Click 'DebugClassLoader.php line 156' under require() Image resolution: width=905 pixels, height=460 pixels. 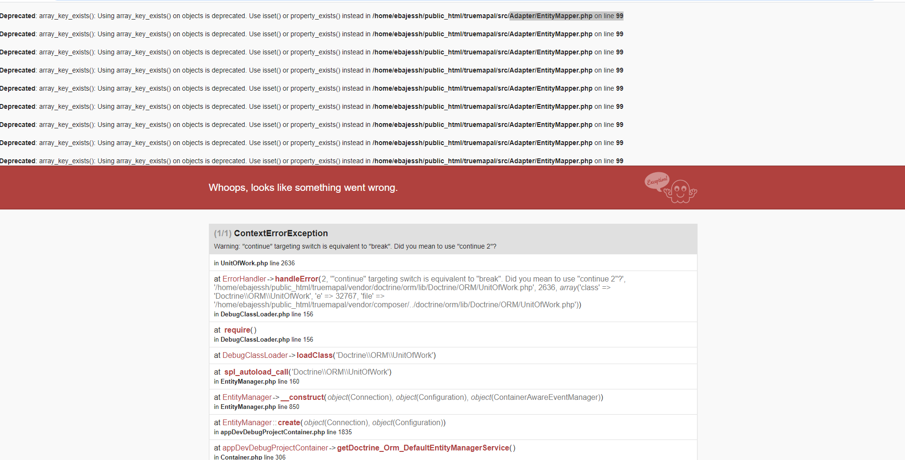[x=267, y=340]
